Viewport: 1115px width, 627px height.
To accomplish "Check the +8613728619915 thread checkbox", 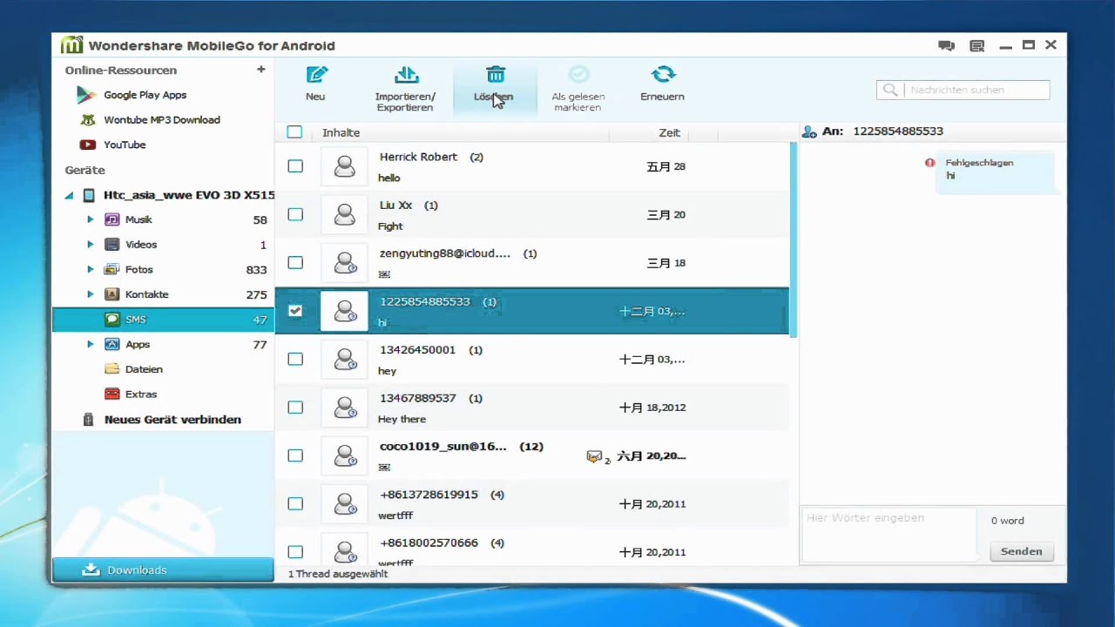I will click(295, 503).
